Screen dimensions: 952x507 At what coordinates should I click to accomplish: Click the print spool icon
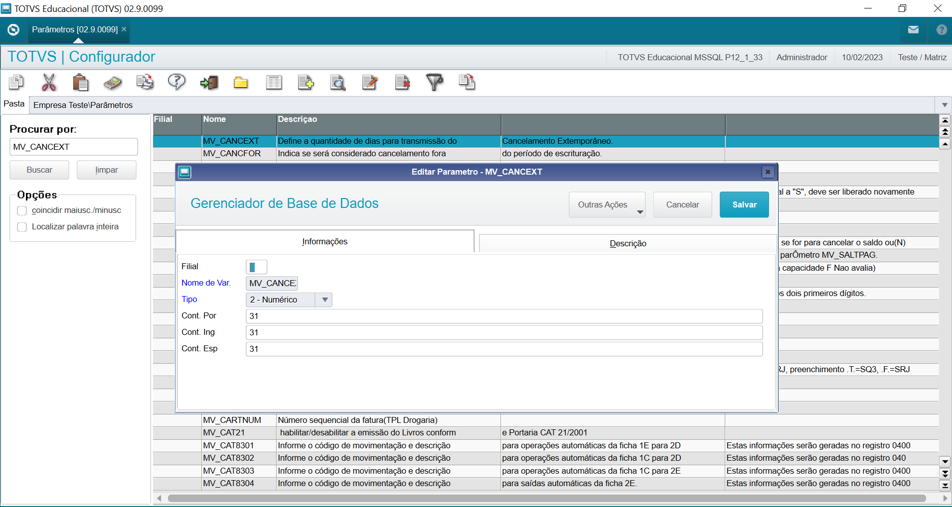tap(145, 82)
